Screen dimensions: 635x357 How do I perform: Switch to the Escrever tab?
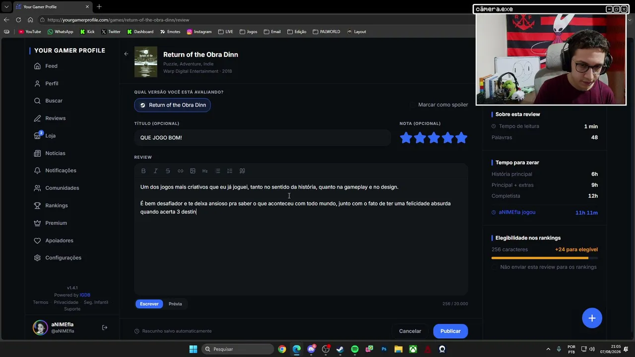click(149, 304)
